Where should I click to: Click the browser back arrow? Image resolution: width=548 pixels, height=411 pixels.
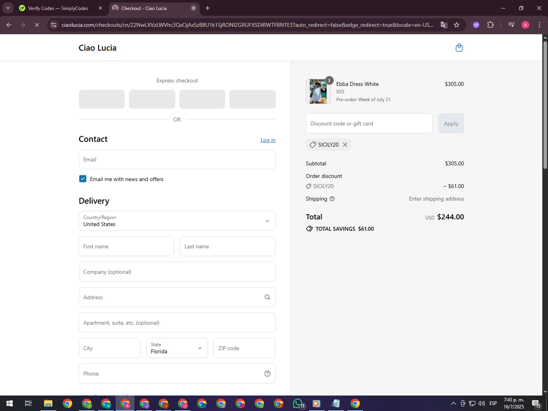point(9,25)
